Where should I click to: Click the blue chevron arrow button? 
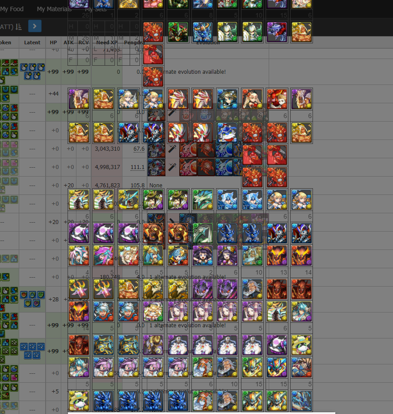pos(34,26)
